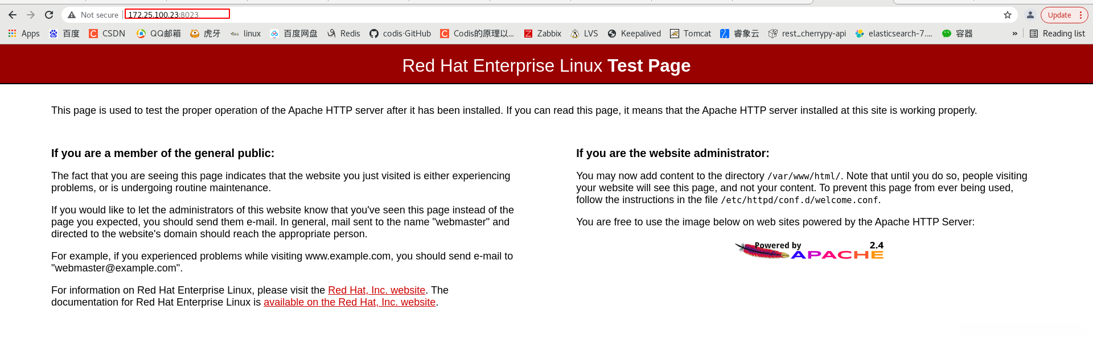Click the website administrator heading

[x=672, y=153]
